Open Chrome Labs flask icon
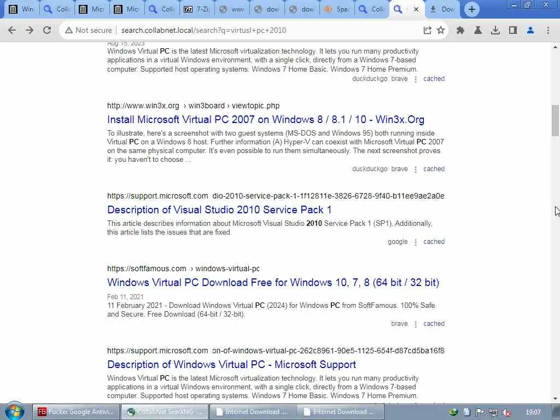 [478, 31]
